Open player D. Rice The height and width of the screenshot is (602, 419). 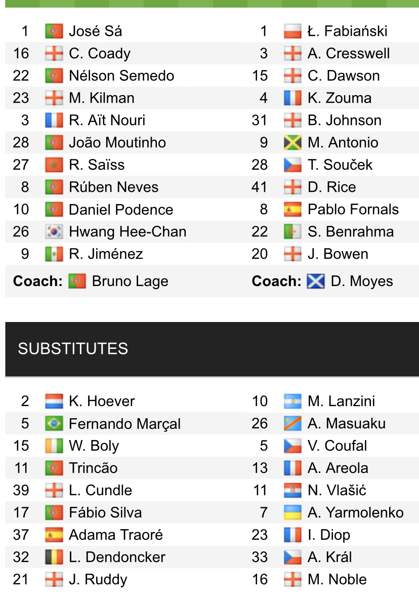tap(331, 187)
